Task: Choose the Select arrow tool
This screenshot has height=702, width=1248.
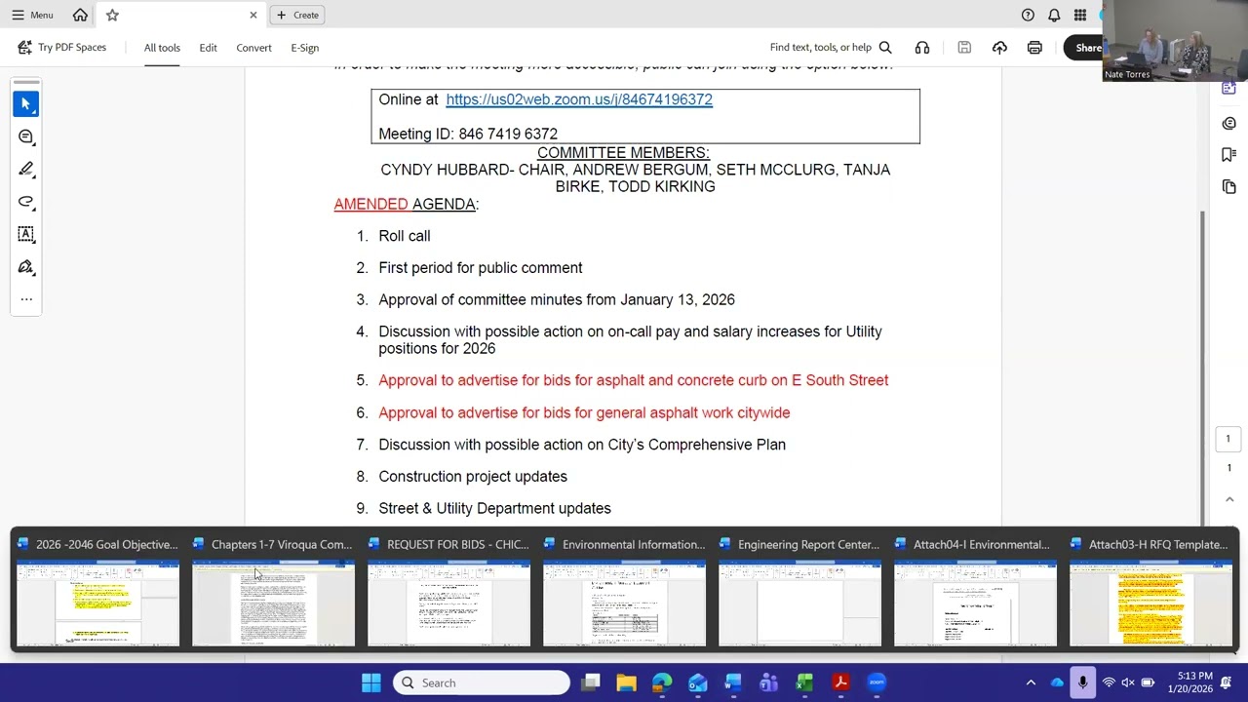Action: pyautogui.click(x=26, y=103)
